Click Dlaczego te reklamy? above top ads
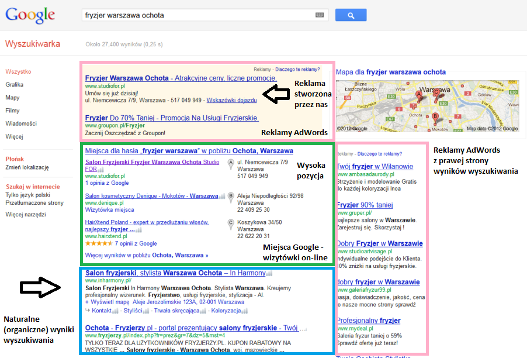This screenshot has height=358, width=527. click(297, 69)
